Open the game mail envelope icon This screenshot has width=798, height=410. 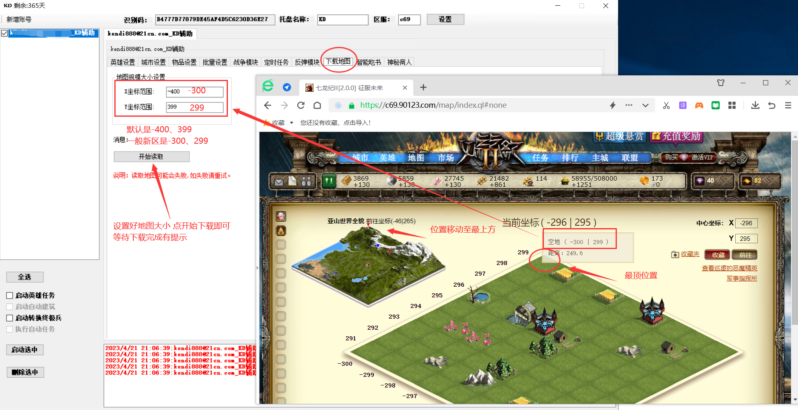(x=279, y=182)
